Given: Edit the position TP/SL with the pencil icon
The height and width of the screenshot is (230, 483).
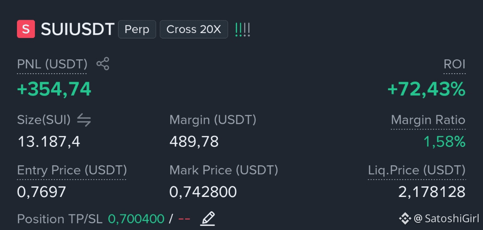Looking at the screenshot, I should tap(208, 219).
